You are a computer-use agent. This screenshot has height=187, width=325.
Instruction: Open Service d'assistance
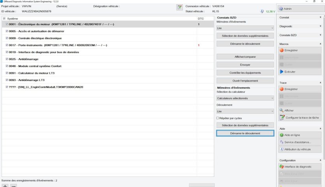tap(300, 142)
